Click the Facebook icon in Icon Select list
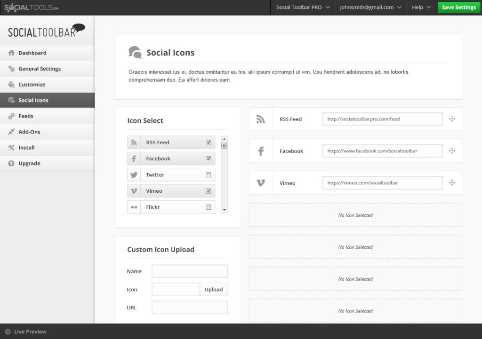The image size is (482, 339). click(x=134, y=159)
